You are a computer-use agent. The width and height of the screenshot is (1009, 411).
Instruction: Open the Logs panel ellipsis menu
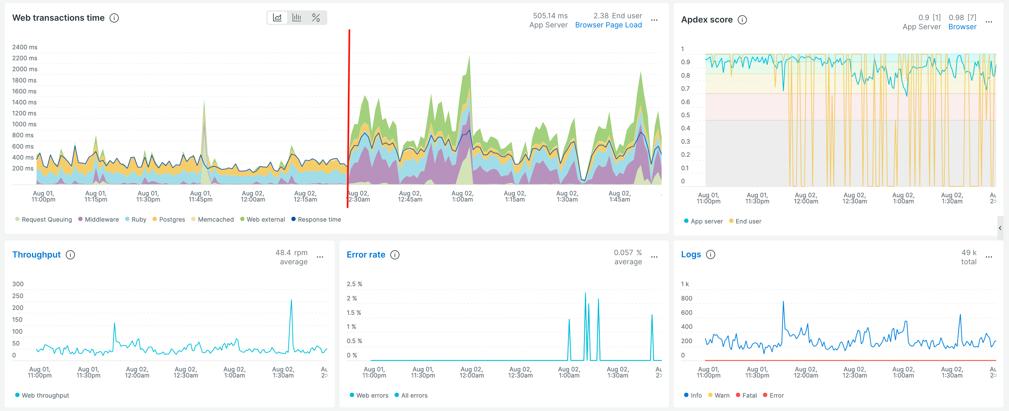(x=989, y=257)
